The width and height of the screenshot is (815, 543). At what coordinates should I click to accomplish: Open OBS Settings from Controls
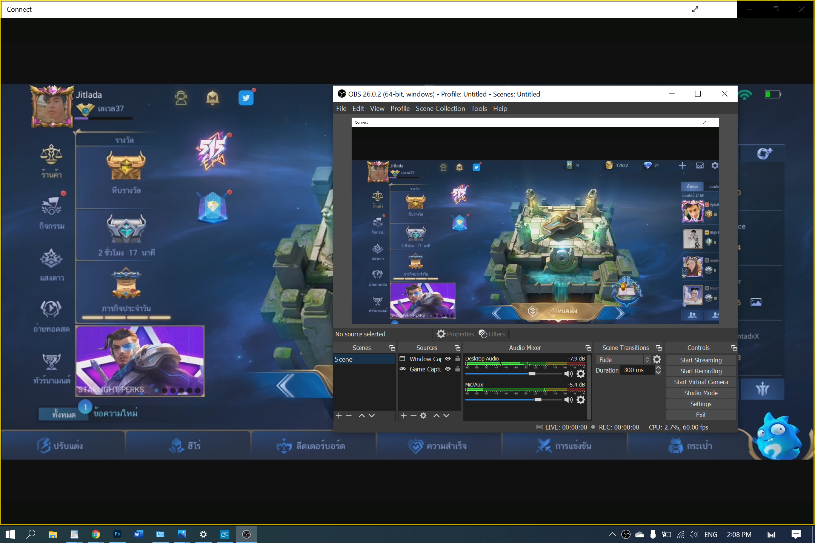click(x=701, y=404)
